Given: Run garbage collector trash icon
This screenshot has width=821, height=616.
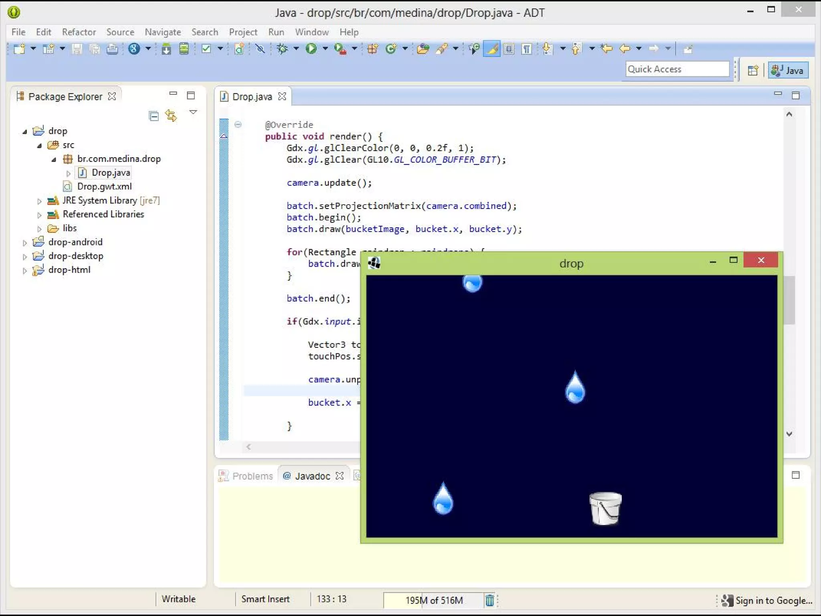Looking at the screenshot, I should pos(489,600).
